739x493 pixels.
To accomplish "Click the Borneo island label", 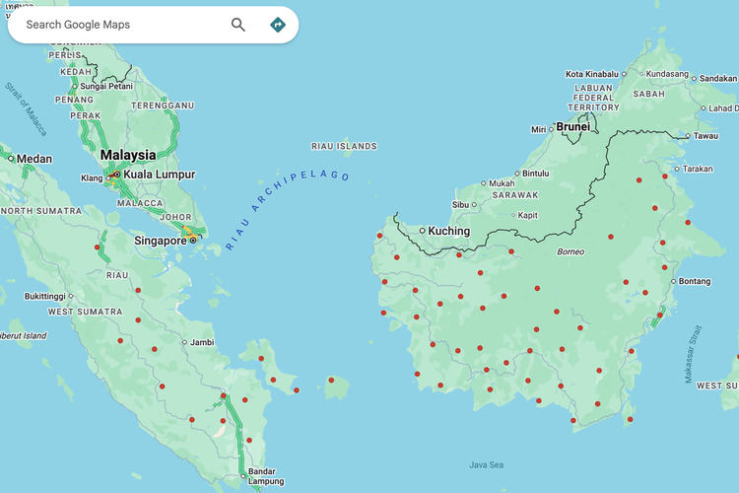I will (571, 252).
